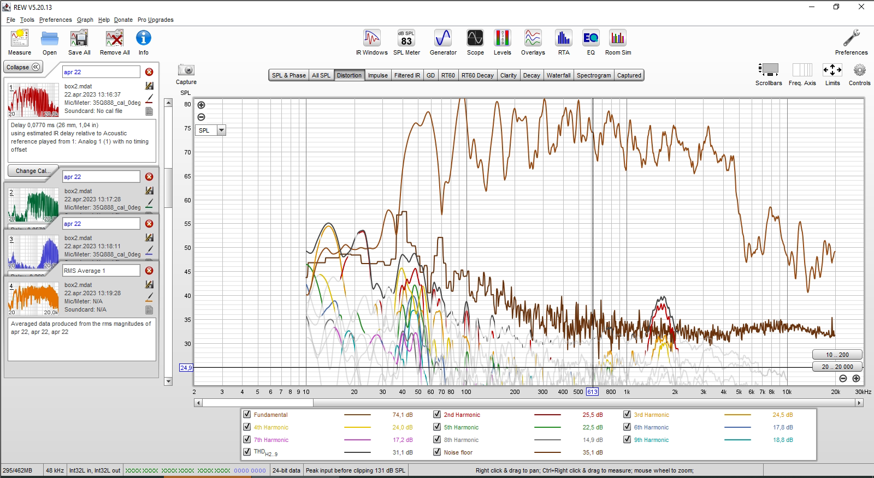Viewport: 874px width, 478px height.
Task: Edit RMS Average 1 name field
Action: (101, 271)
